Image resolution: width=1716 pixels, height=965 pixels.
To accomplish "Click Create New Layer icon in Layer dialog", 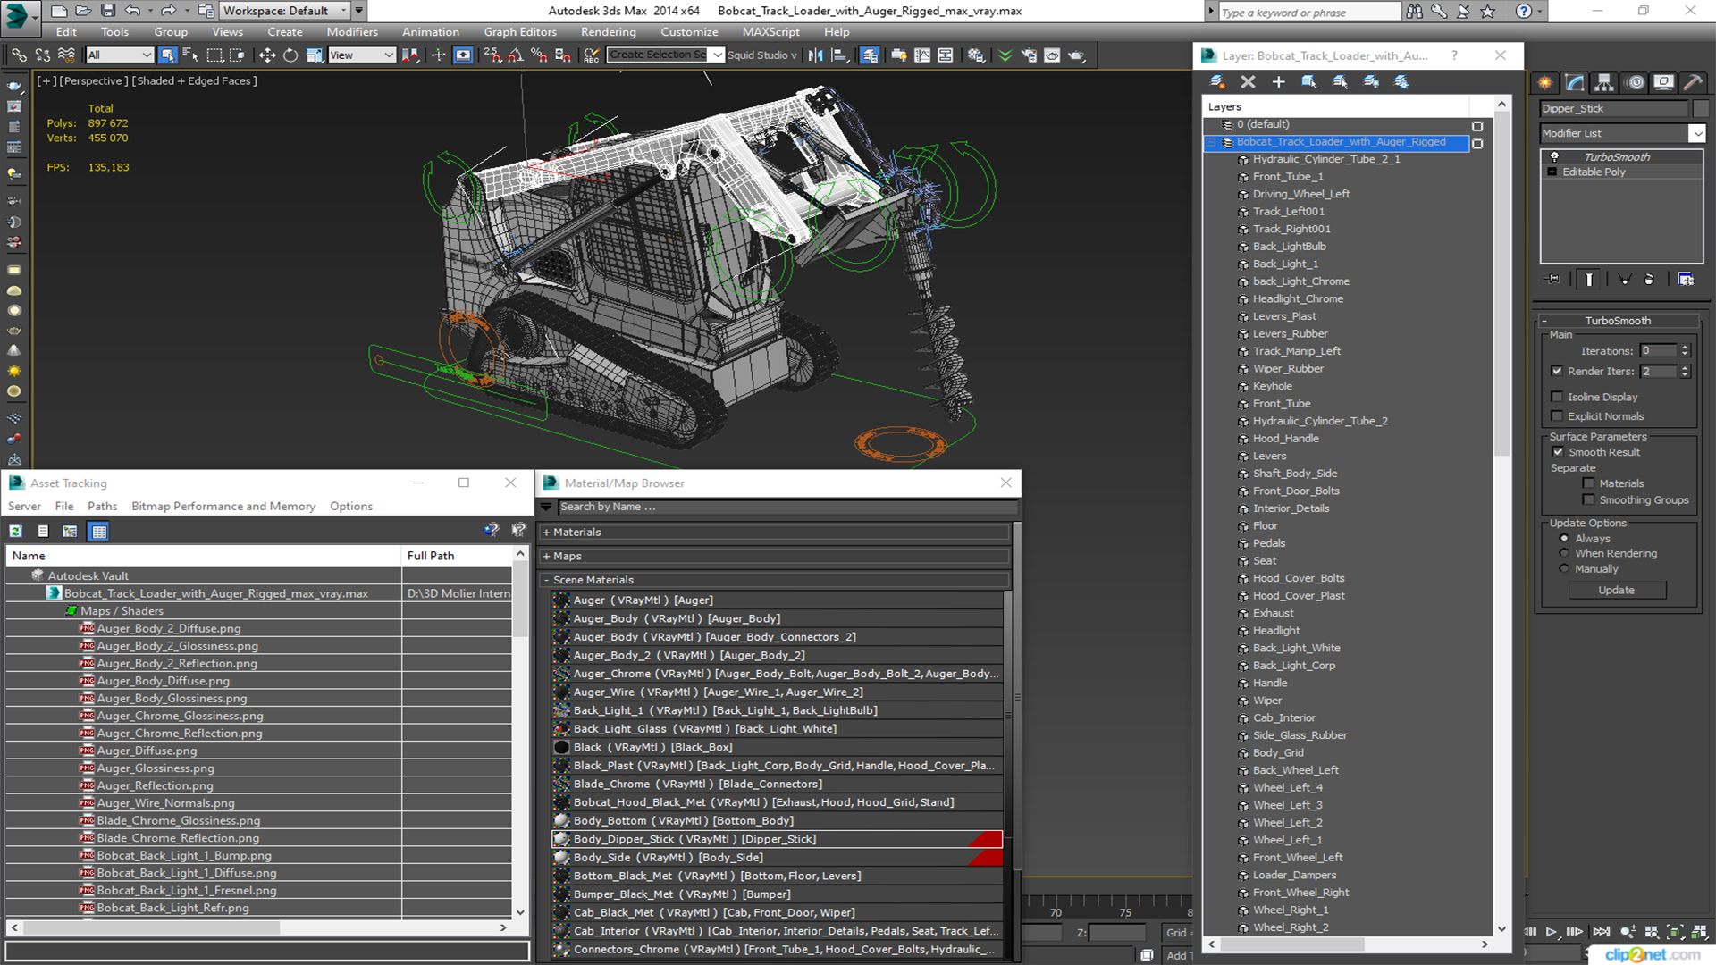I will (x=1217, y=81).
